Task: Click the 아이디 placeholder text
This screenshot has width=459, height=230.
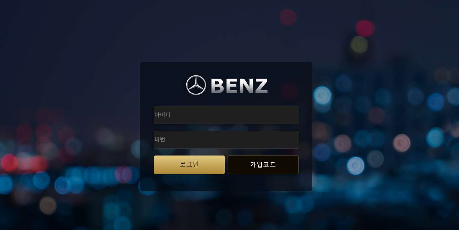Action: [x=163, y=115]
